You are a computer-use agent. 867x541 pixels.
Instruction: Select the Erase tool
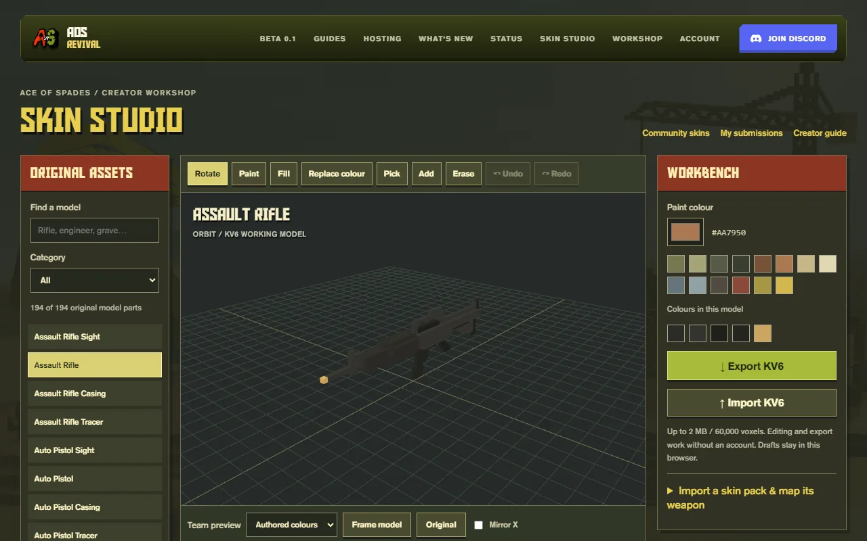pyautogui.click(x=463, y=174)
